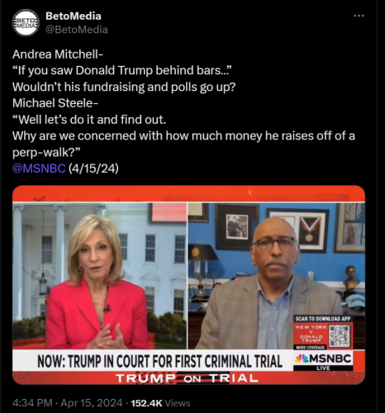Screen dimensions: 385x413
Task: Open the three-dot more options menu
Action: point(359,16)
